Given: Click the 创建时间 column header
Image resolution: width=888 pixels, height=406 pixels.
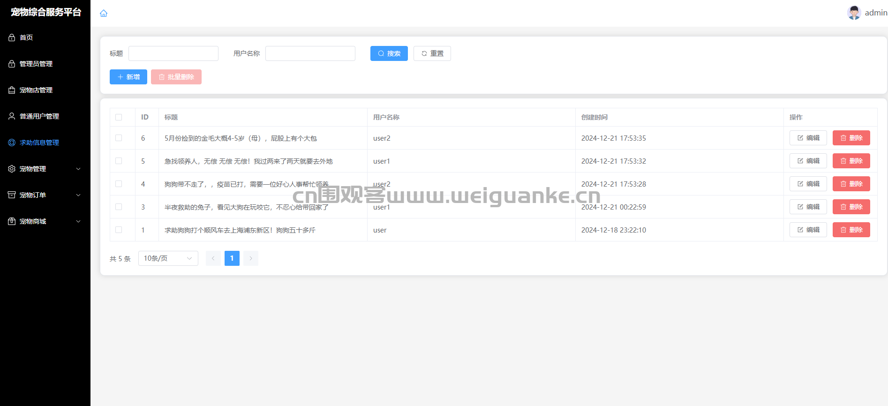Looking at the screenshot, I should click(x=595, y=117).
